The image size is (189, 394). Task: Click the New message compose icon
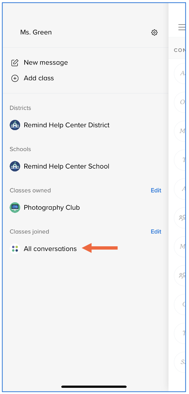pos(15,63)
